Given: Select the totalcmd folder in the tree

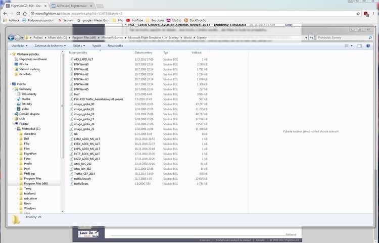Looking at the screenshot, I should coord(29,193).
